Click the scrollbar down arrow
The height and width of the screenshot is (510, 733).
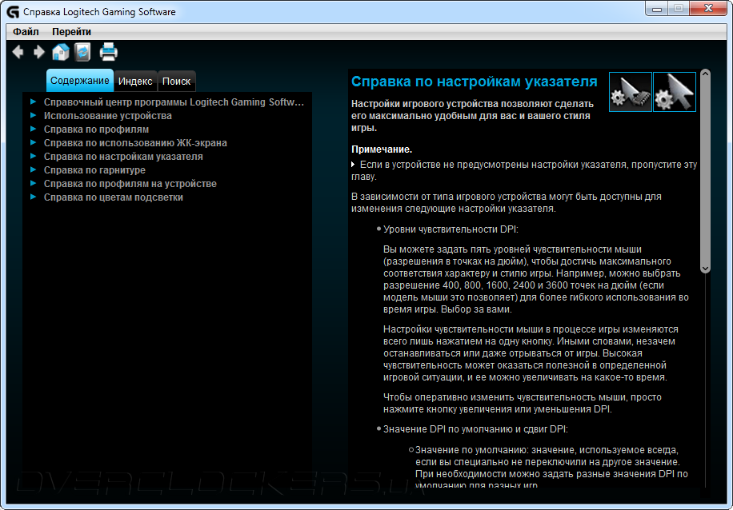point(706,269)
